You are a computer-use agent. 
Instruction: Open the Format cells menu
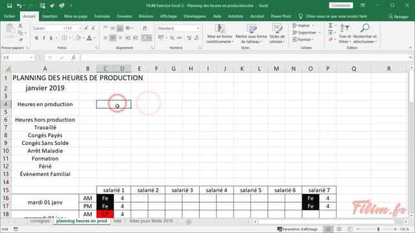click(303, 39)
